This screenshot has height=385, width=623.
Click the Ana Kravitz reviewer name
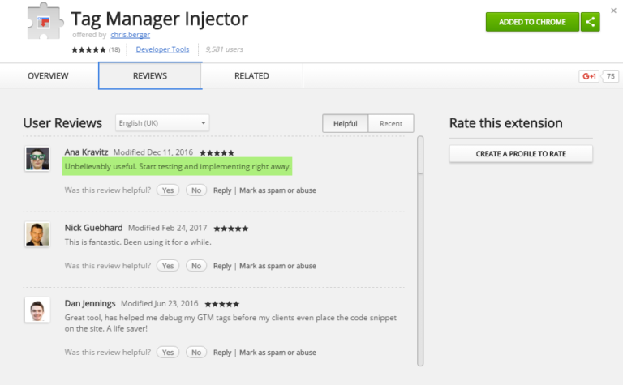(86, 152)
